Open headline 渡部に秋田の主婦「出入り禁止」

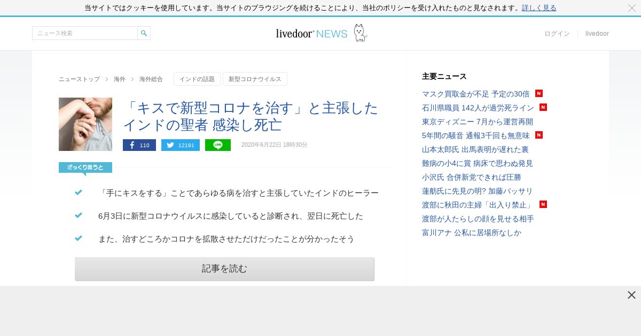(x=478, y=205)
